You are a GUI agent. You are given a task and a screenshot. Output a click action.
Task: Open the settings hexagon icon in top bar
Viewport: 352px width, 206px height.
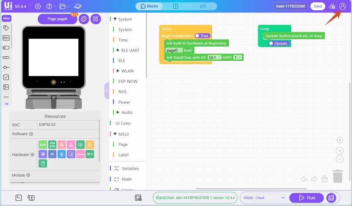pyautogui.click(x=38, y=6)
